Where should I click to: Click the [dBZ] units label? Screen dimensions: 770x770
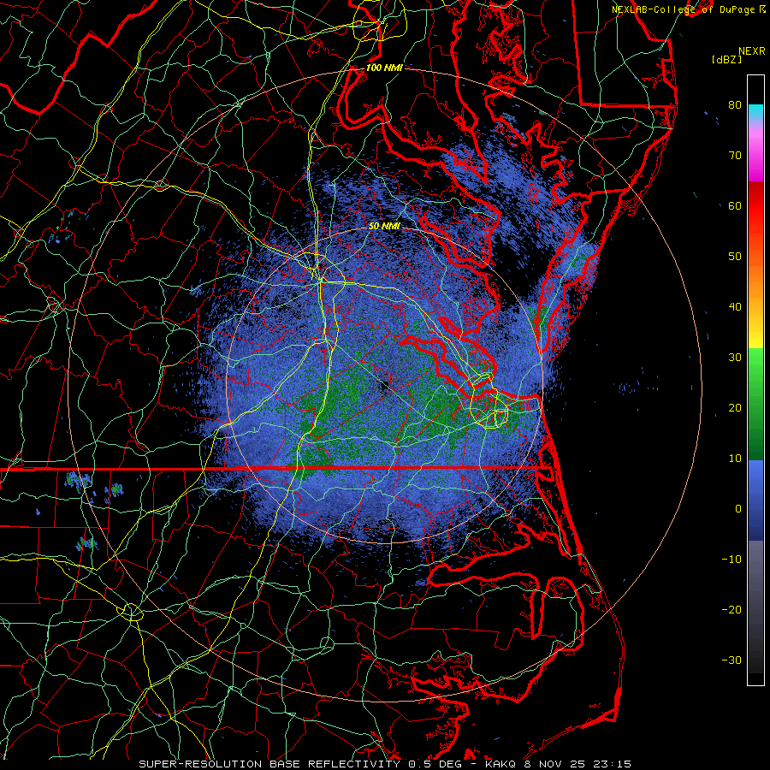coord(726,60)
